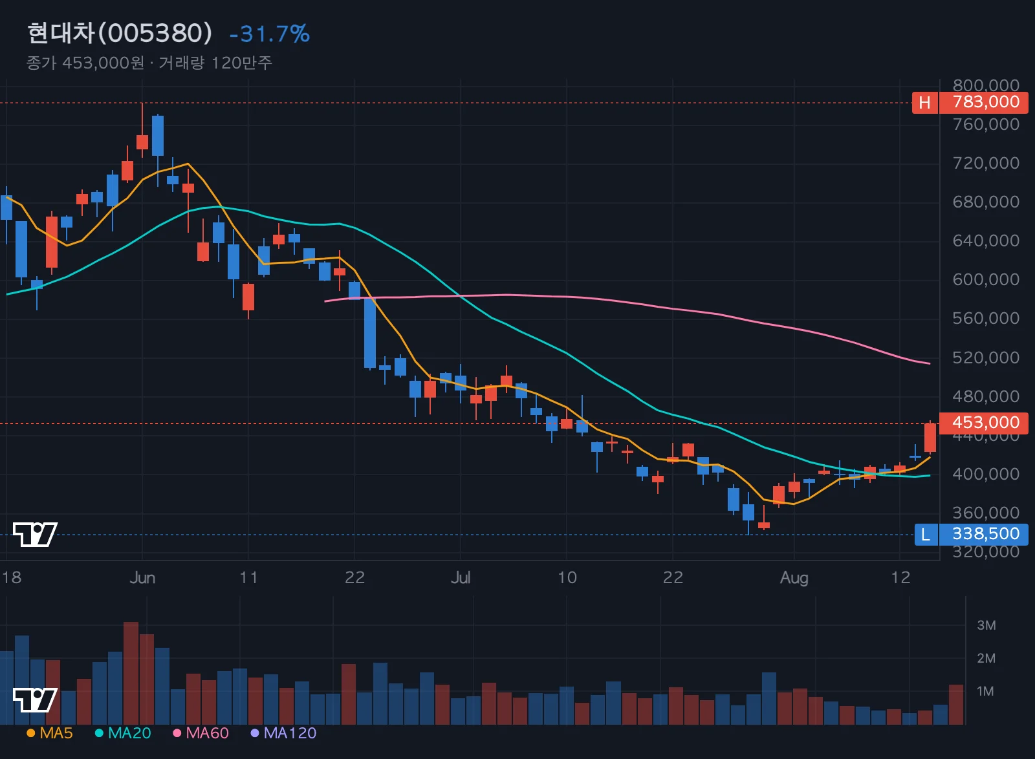Viewport: 1035px width, 759px height.
Task: Click the Aug date axis label
Action: pos(794,577)
